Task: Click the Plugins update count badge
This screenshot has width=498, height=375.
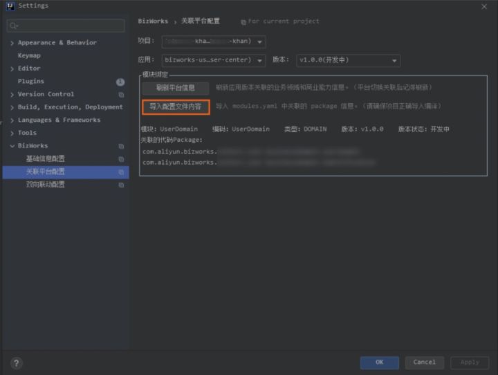Action: (x=120, y=82)
